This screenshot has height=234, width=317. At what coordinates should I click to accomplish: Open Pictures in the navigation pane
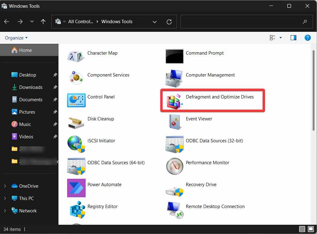point(29,112)
